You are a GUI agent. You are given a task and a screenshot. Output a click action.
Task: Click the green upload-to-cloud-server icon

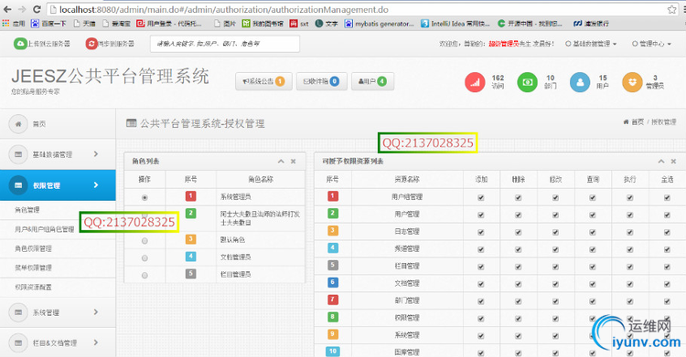point(20,44)
